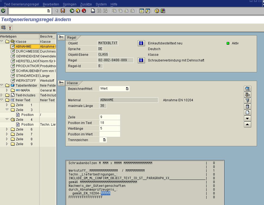Click the empty Position im Wert field
264x205 pixels.
click(110, 134)
